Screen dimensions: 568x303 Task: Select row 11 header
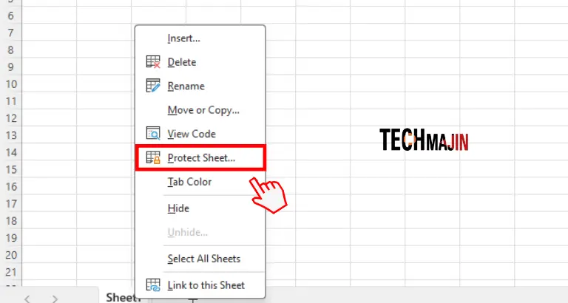pyautogui.click(x=11, y=101)
